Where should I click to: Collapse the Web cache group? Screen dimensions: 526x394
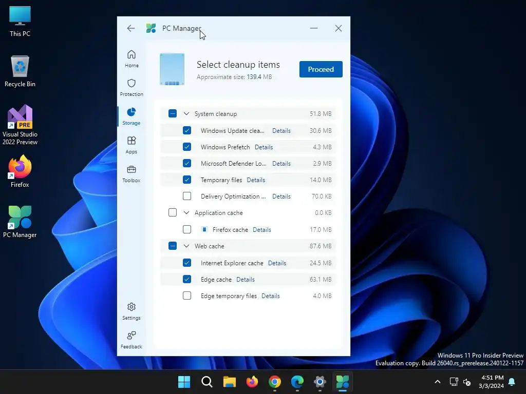[186, 246]
